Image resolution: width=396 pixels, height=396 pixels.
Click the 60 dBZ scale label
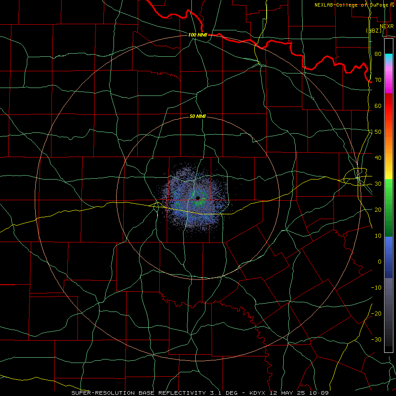[378, 106]
